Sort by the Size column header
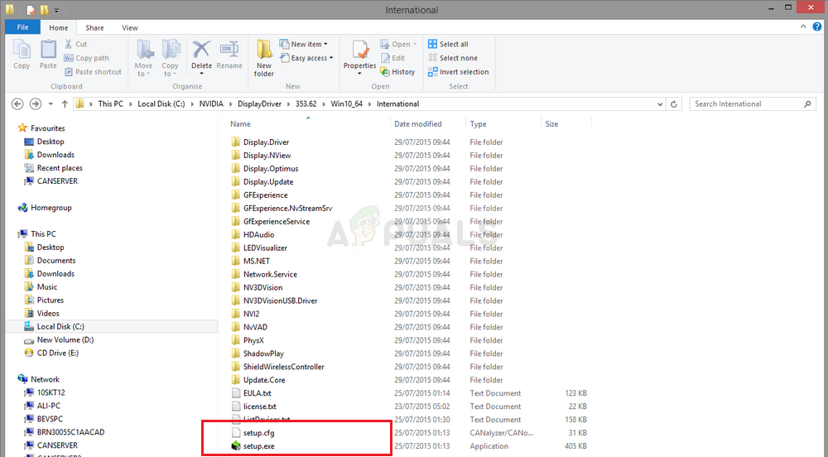 551,124
